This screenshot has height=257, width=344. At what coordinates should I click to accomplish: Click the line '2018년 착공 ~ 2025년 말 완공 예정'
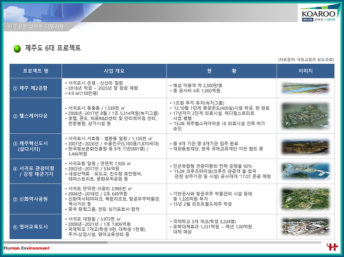pyautogui.click(x=103, y=88)
